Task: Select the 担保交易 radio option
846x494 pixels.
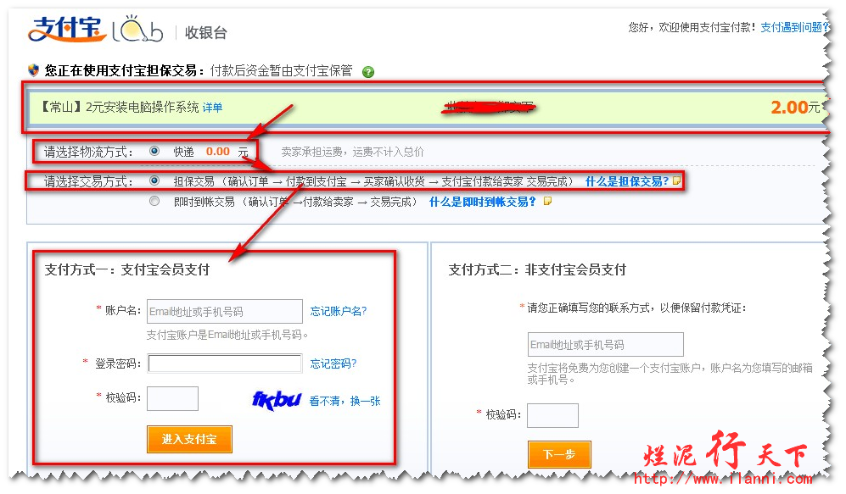Action: (154, 180)
